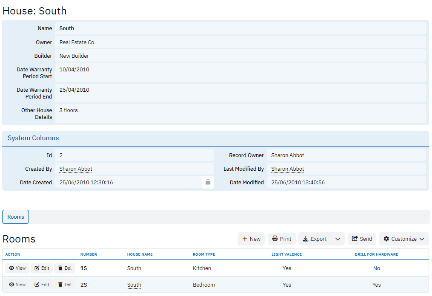Open Record Owner Sharon Abbot link
The image size is (432, 296).
[x=287, y=155]
